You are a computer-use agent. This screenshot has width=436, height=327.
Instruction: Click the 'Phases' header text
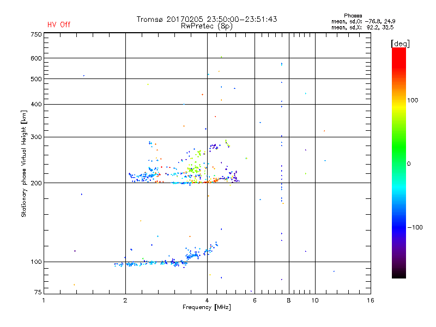(353, 16)
